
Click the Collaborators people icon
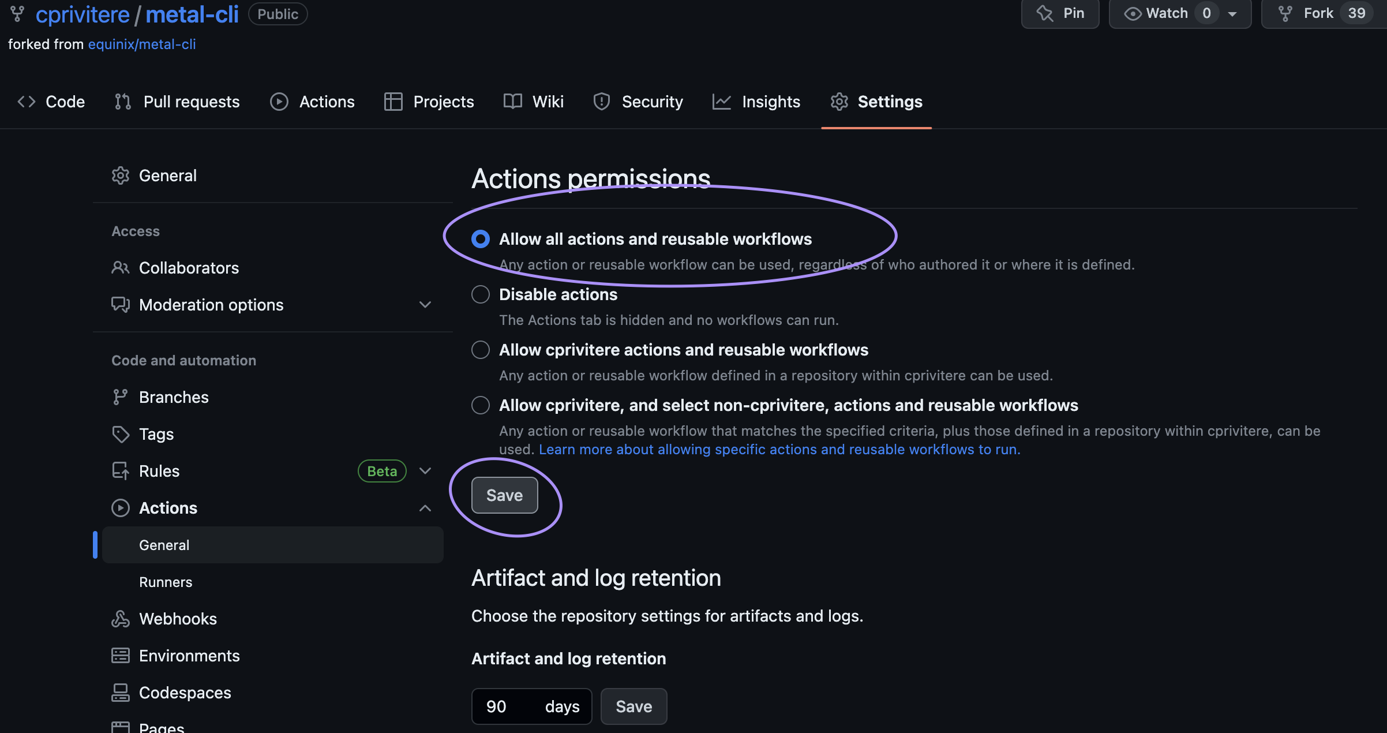[x=121, y=268]
